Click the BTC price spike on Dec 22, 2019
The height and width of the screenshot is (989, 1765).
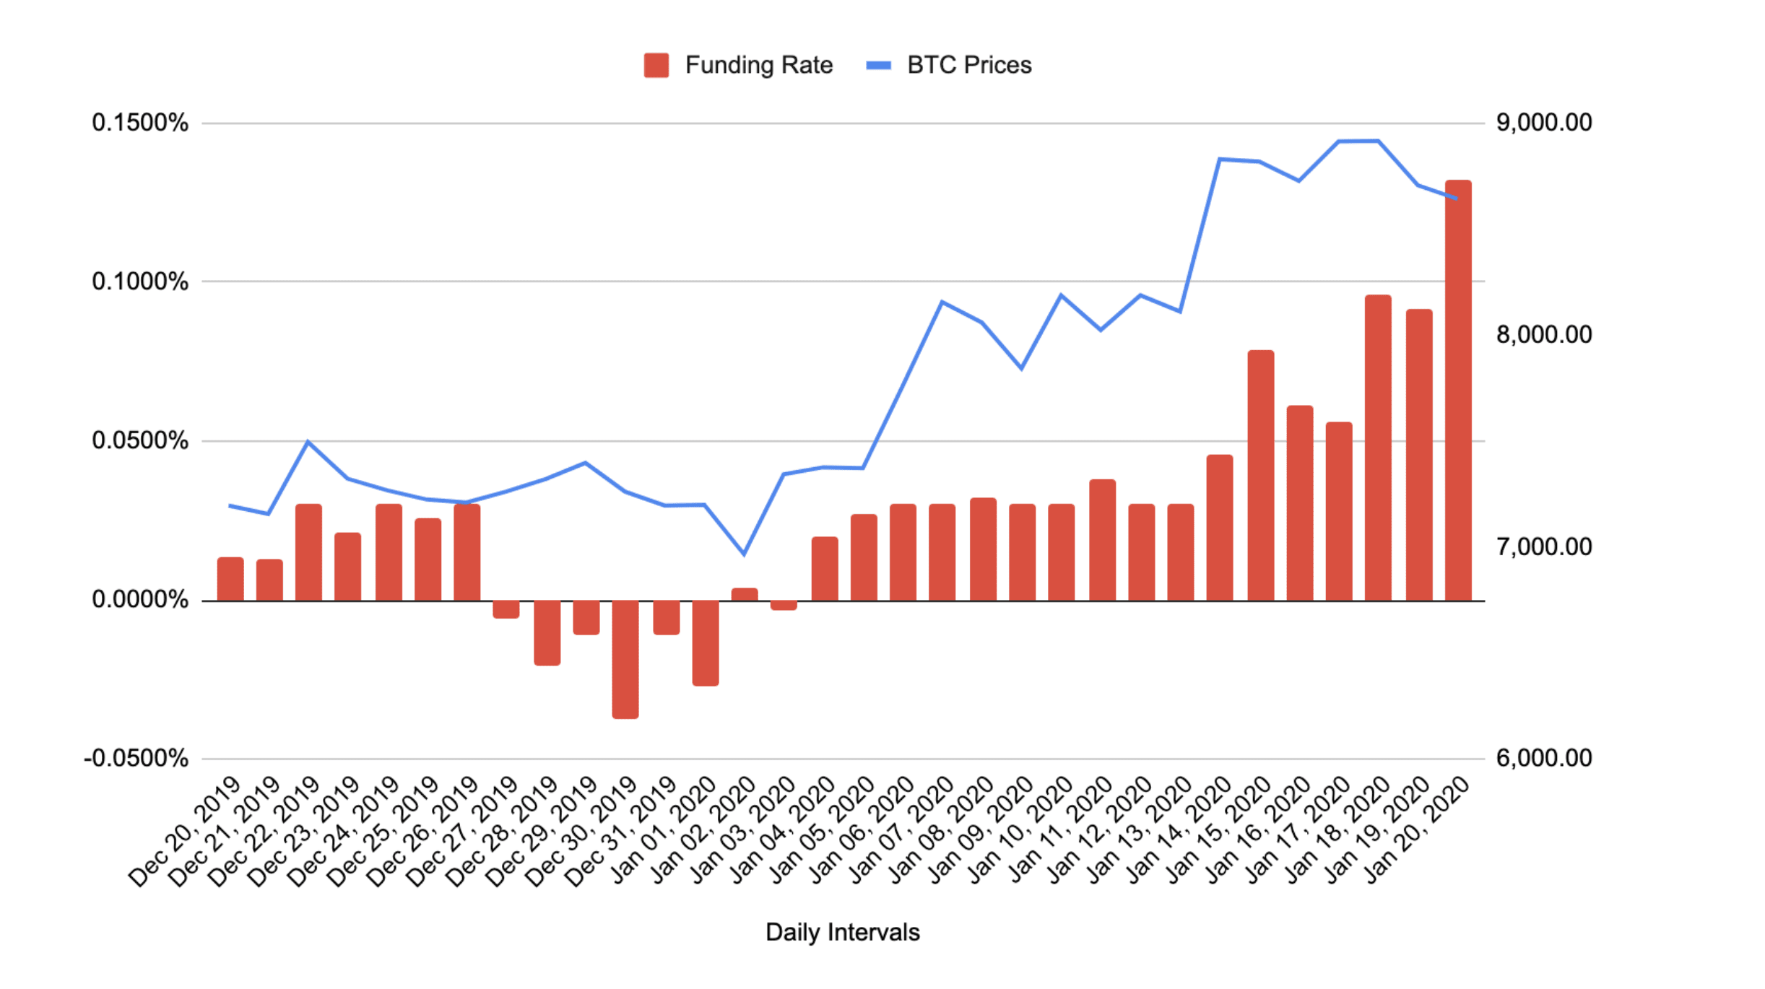[308, 441]
